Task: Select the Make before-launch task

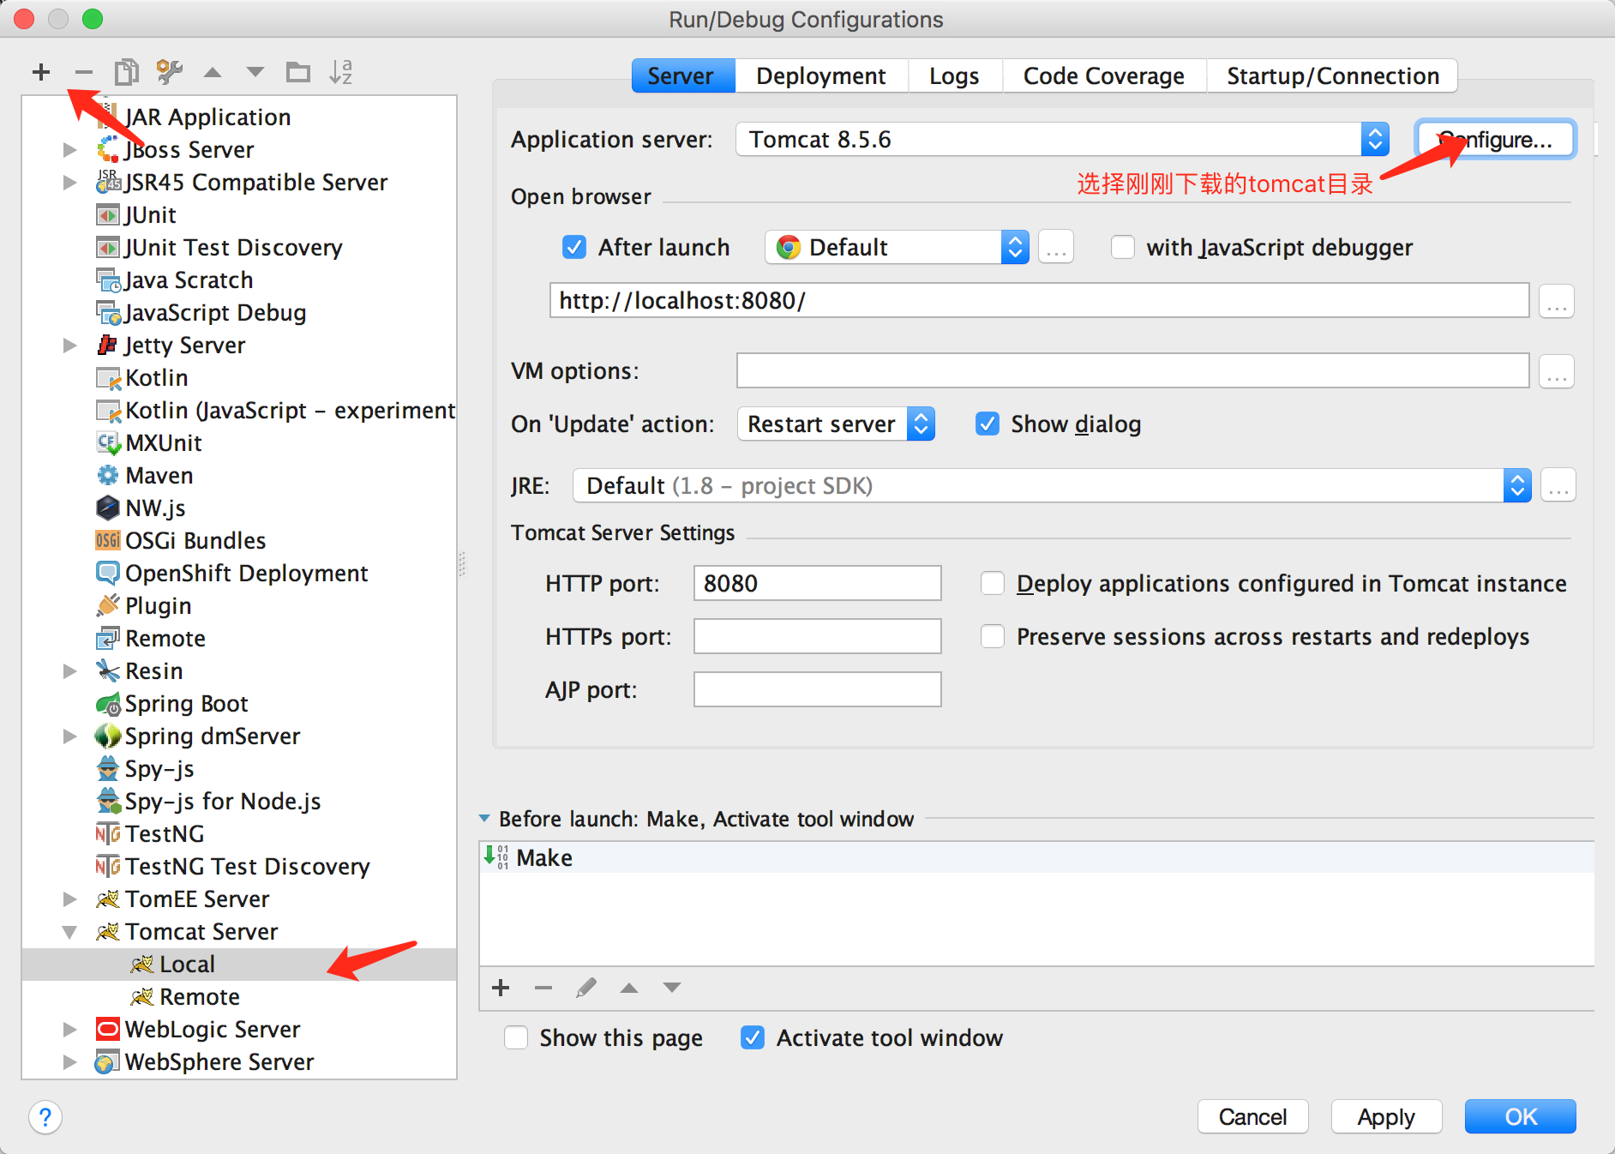Action: point(1036,858)
